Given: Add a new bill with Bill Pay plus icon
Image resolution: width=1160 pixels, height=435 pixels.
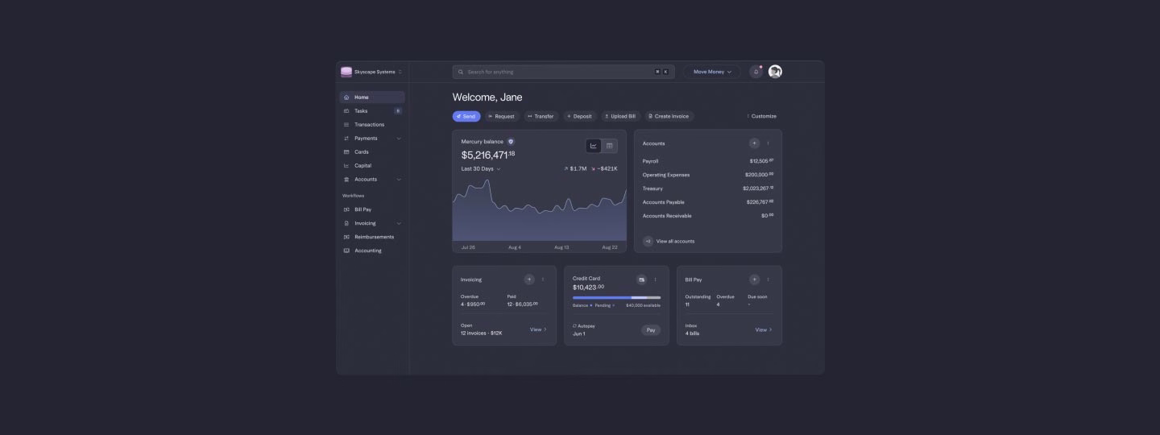Looking at the screenshot, I should 754,280.
